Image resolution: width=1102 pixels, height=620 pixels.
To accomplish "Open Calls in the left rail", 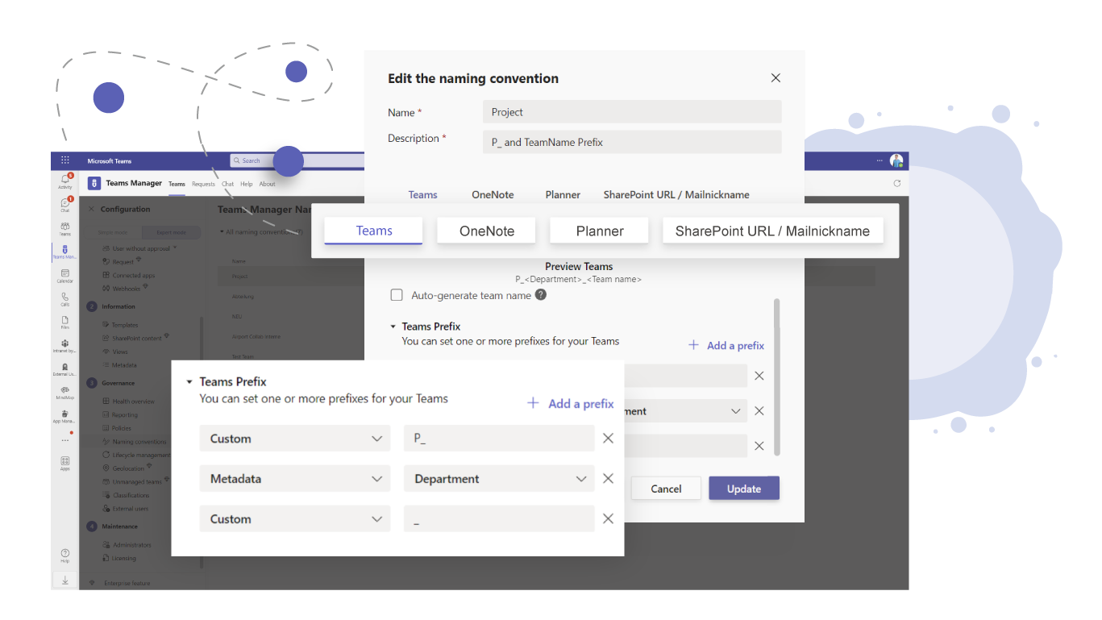I will pos(65,299).
